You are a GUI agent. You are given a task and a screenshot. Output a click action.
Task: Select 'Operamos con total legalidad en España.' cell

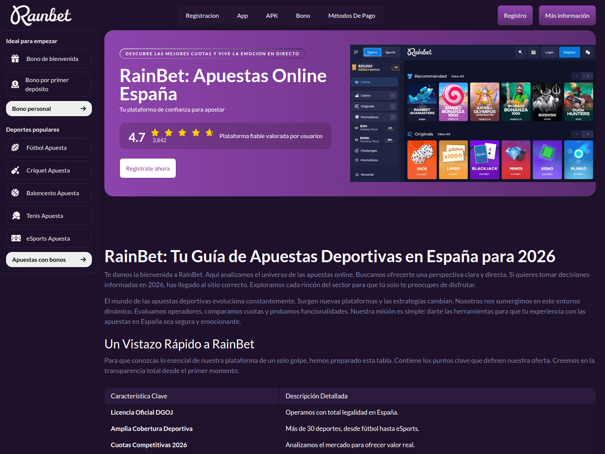(342, 412)
